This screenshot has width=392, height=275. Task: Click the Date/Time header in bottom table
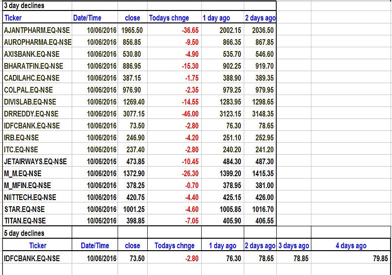coord(95,245)
